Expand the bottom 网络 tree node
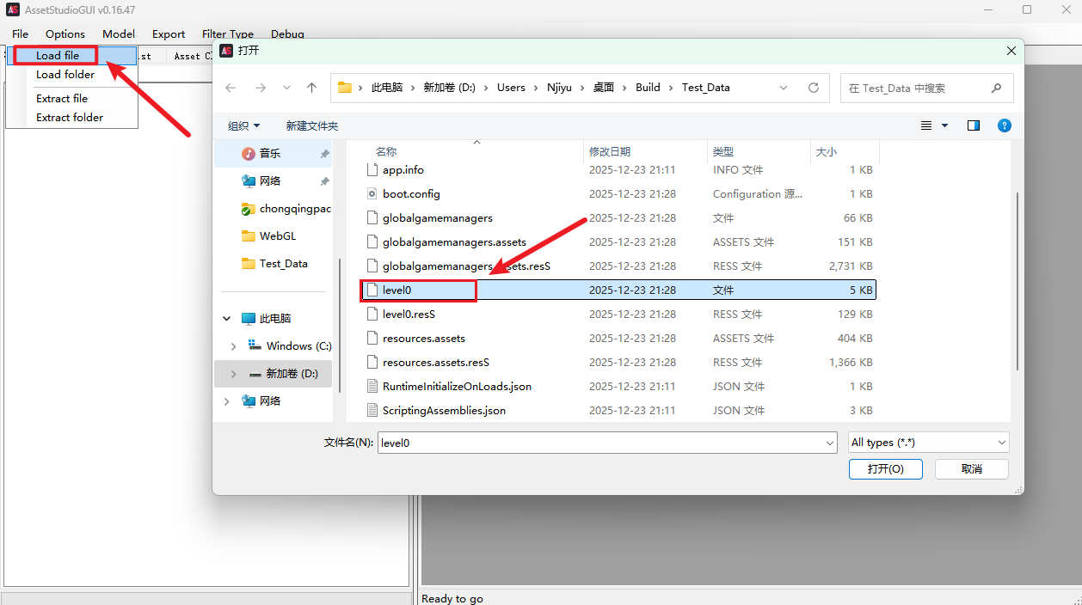Image resolution: width=1082 pixels, height=605 pixels. [x=227, y=400]
